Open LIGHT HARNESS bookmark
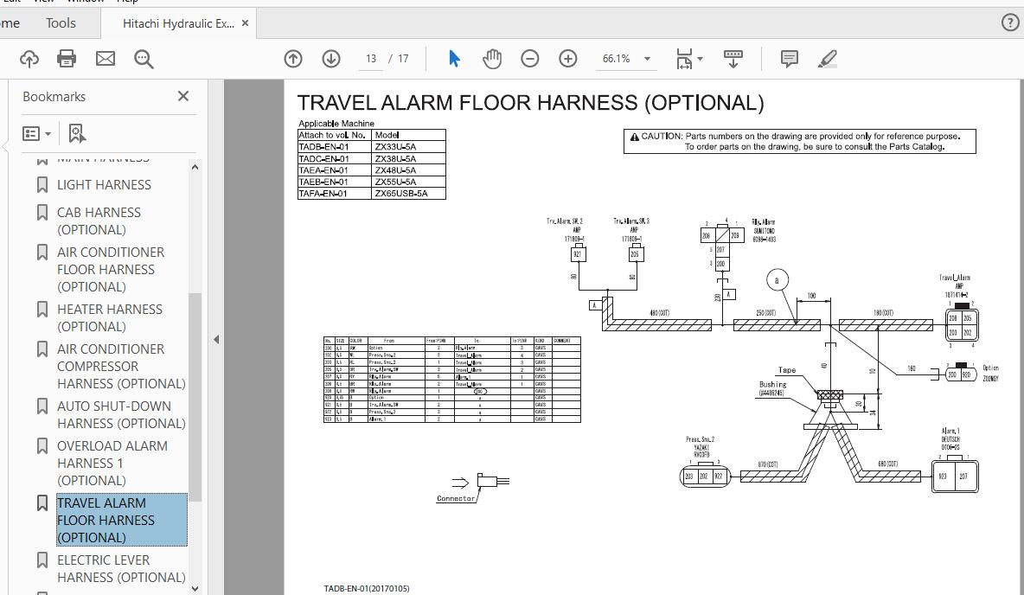 tap(104, 185)
